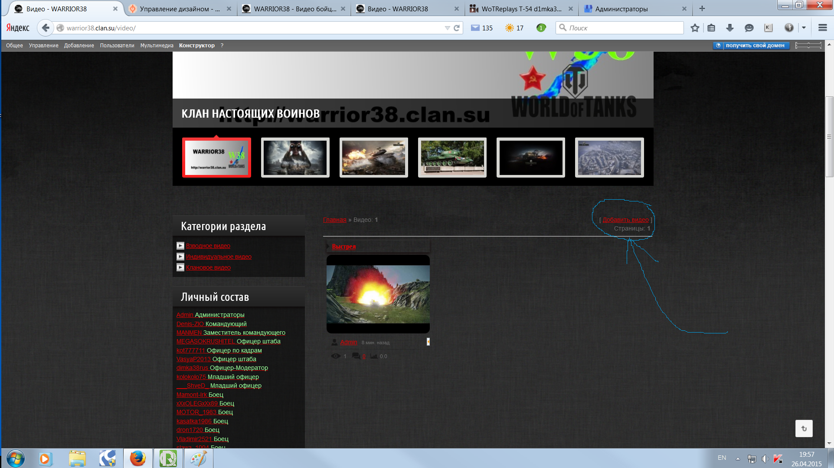
Task: Open the URL history dropdown arrow
Action: pyautogui.click(x=447, y=28)
